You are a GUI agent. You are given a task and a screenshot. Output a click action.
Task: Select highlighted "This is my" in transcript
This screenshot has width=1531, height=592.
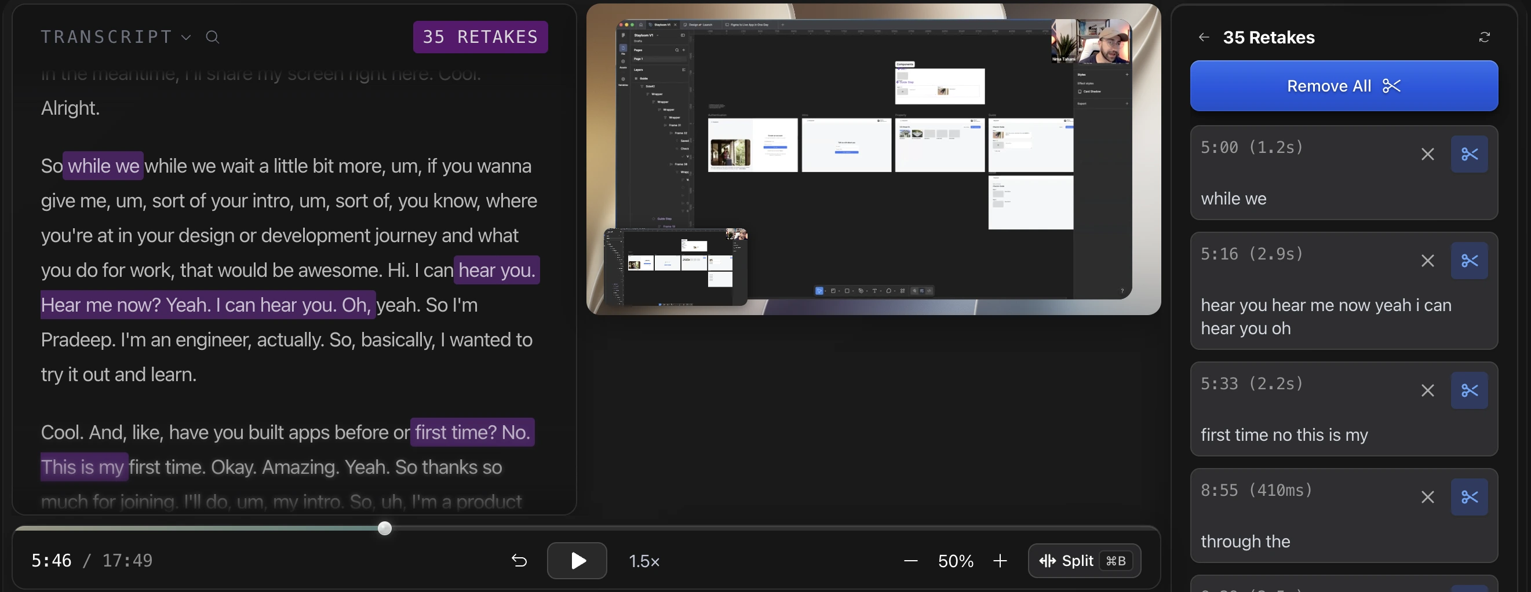coord(85,467)
